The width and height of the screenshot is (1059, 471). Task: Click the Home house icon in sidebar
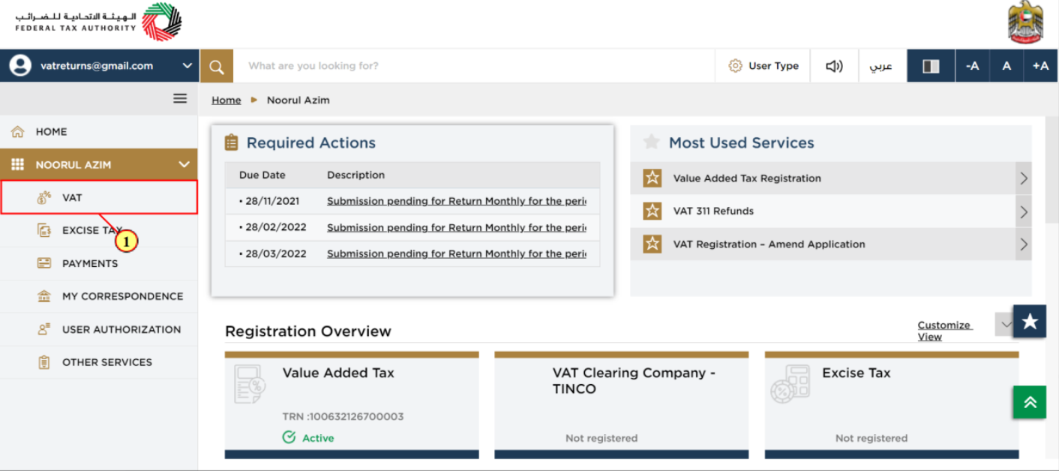[x=17, y=132]
